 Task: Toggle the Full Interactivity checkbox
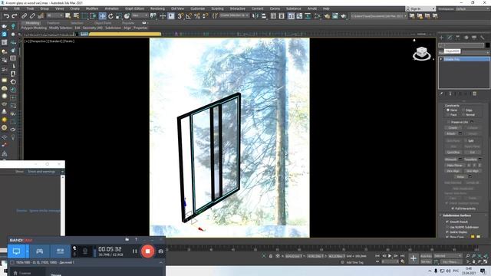point(453,209)
